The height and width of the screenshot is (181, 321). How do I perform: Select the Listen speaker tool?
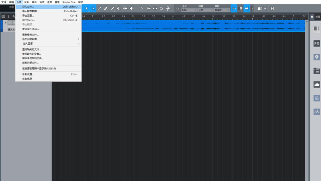click(x=132, y=8)
